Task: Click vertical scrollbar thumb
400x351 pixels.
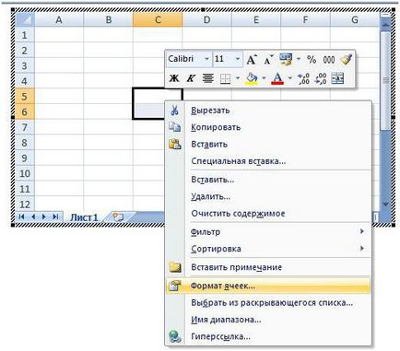Action: pos(385,80)
